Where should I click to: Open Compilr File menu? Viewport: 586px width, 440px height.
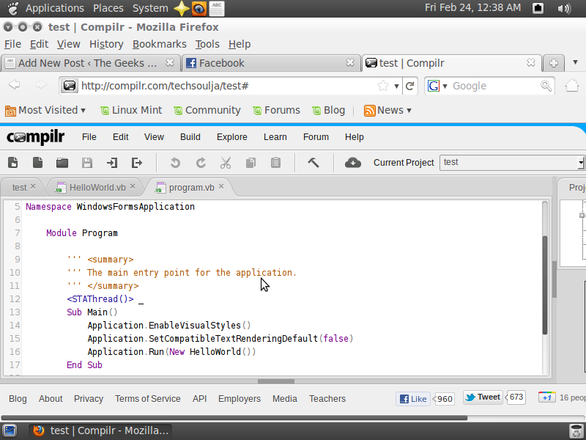tap(89, 137)
